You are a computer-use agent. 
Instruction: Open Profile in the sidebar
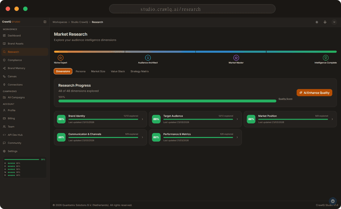tap(24, 110)
